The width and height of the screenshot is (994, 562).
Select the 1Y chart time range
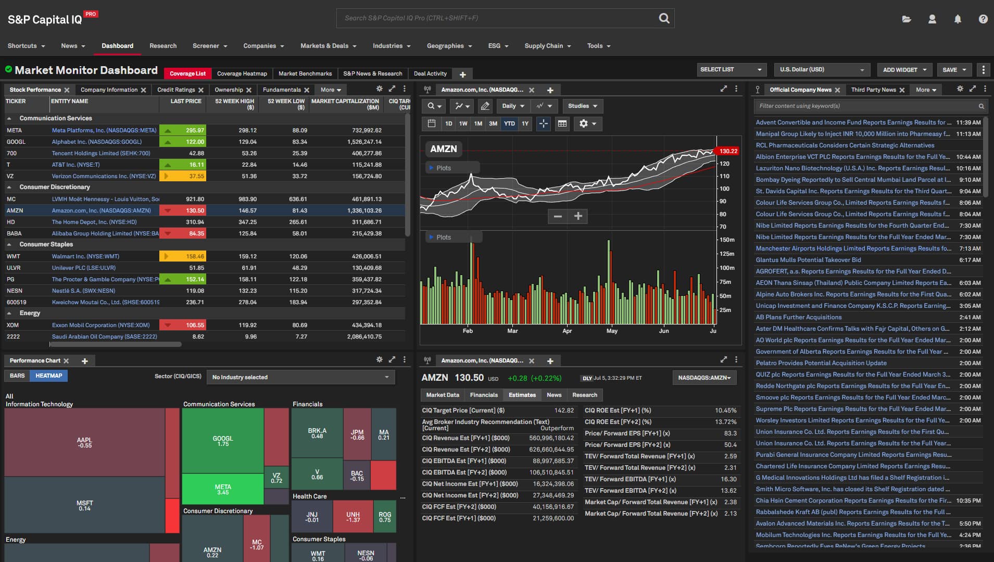pos(525,123)
